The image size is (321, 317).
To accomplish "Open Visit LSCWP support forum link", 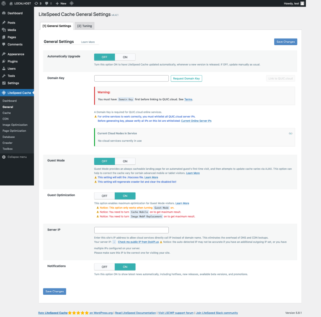I will (176, 313).
